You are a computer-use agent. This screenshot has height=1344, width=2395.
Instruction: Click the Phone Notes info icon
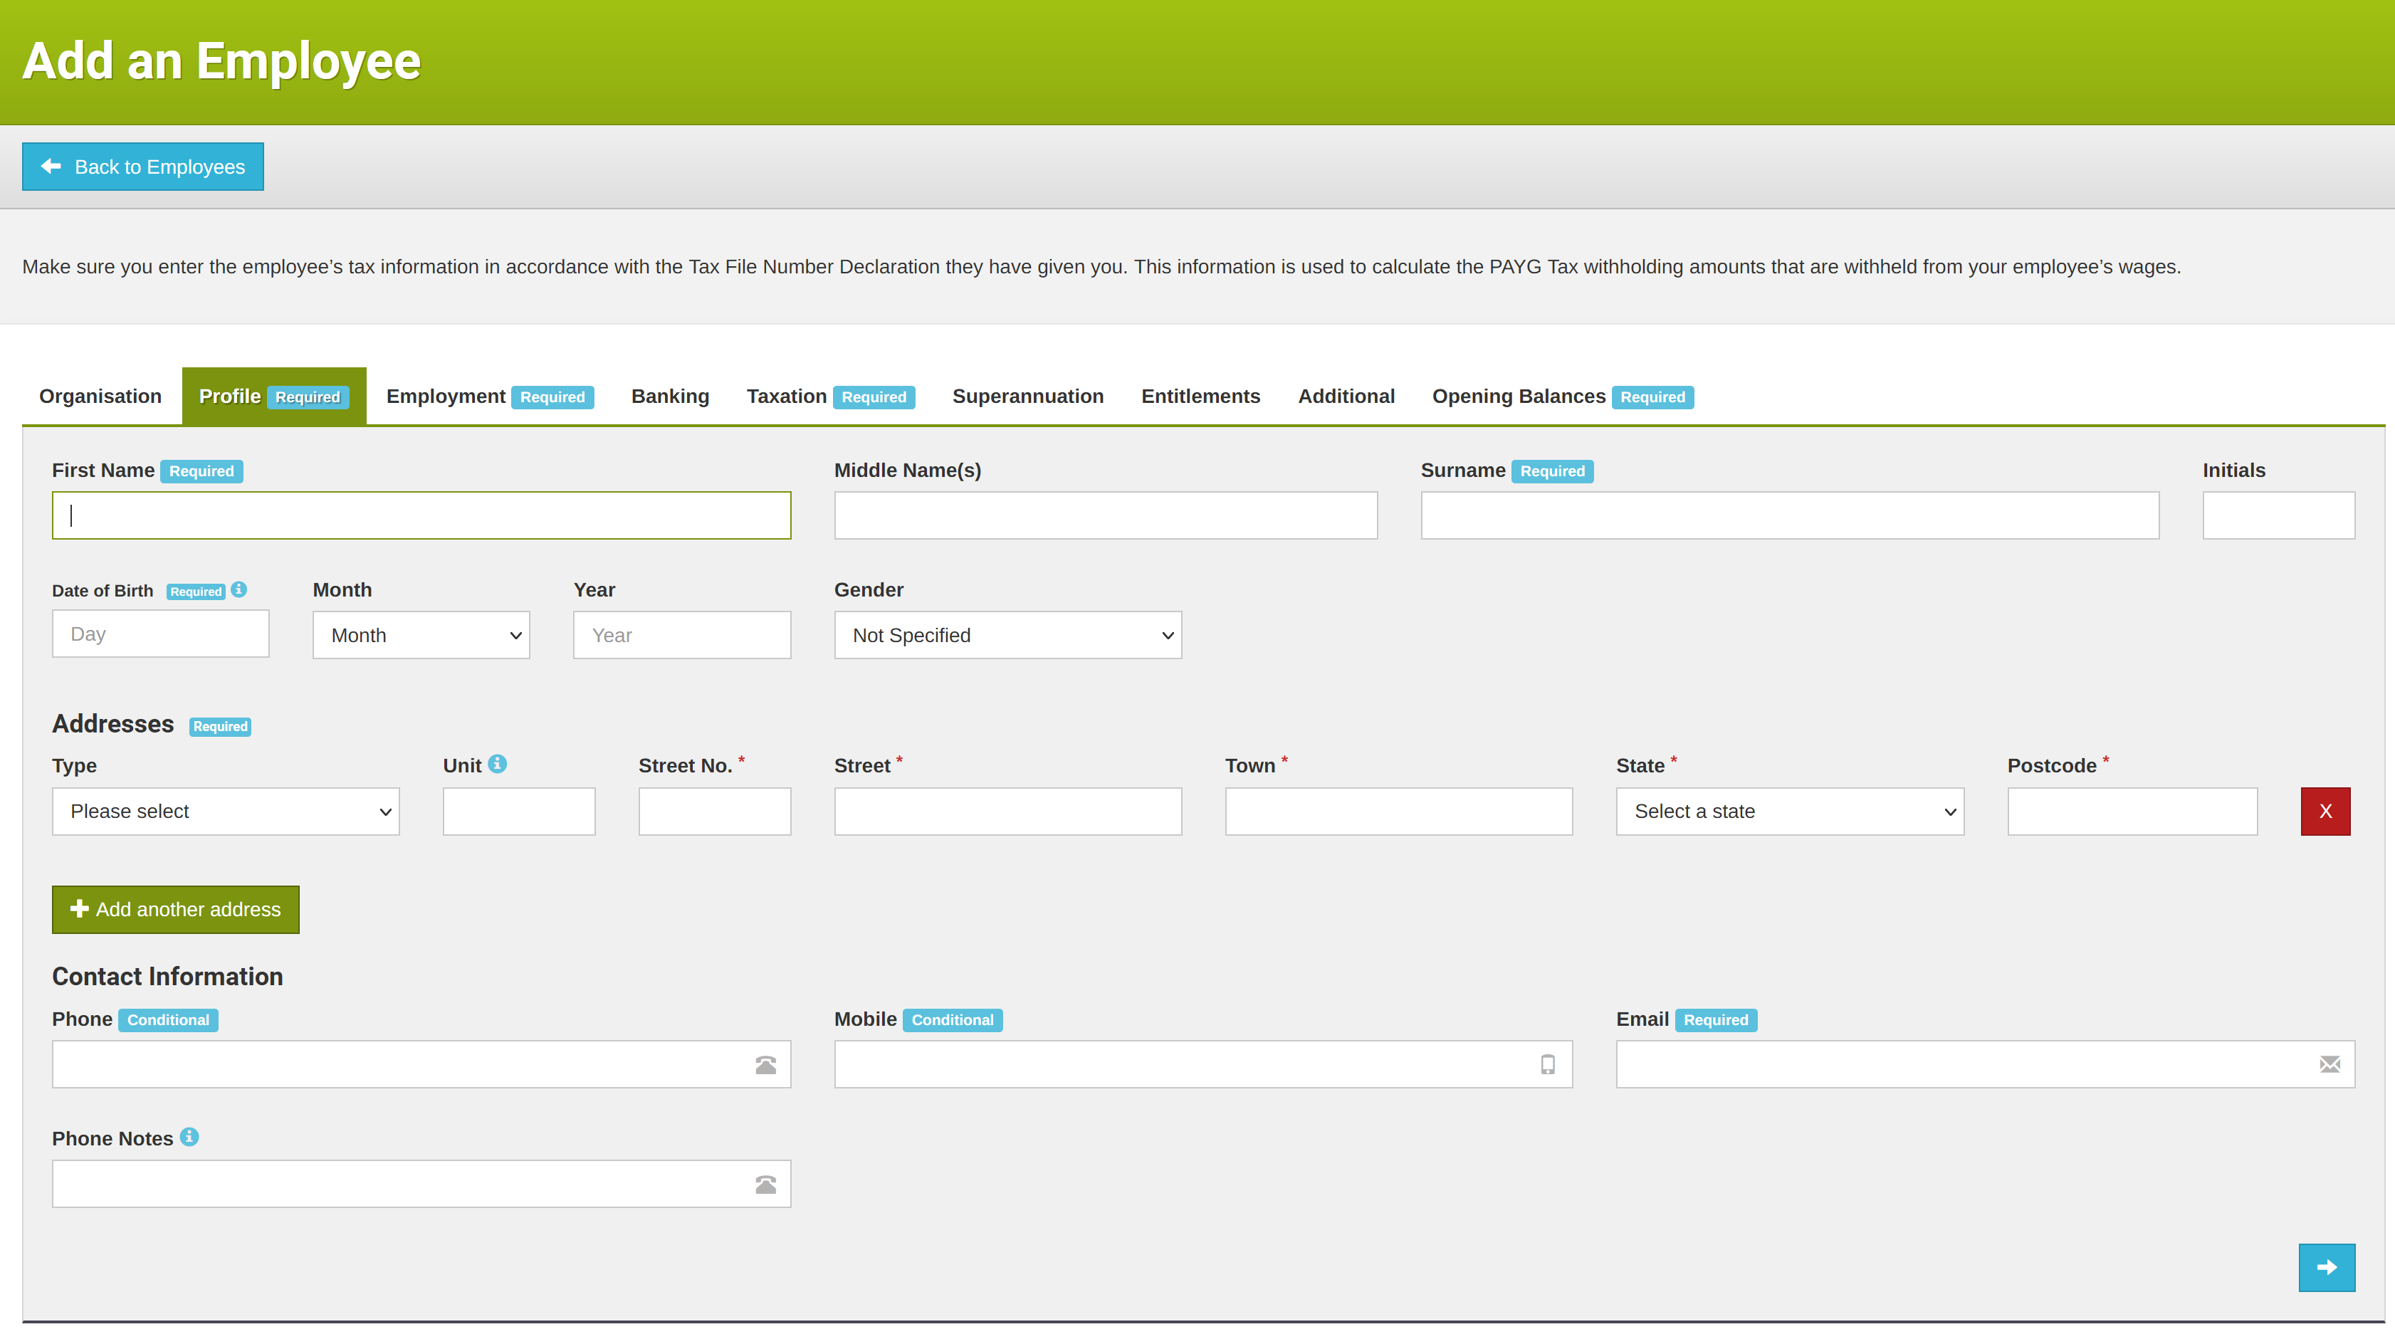189,1136
